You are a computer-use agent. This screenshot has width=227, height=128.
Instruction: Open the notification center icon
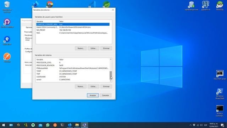pyautogui.click(x=222, y=125)
